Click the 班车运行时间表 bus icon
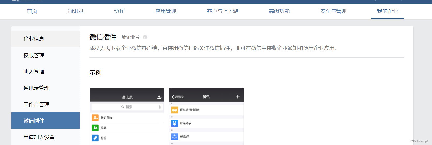This screenshot has width=432, height=145. pyautogui.click(x=174, y=110)
